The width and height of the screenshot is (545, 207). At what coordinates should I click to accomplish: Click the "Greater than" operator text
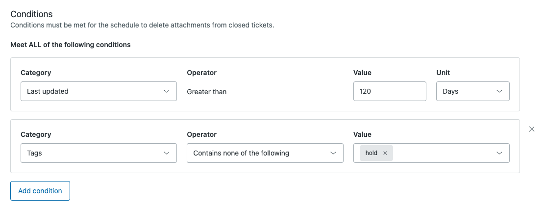tap(207, 92)
